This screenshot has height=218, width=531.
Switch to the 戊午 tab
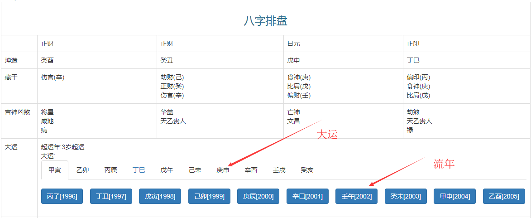click(167, 170)
